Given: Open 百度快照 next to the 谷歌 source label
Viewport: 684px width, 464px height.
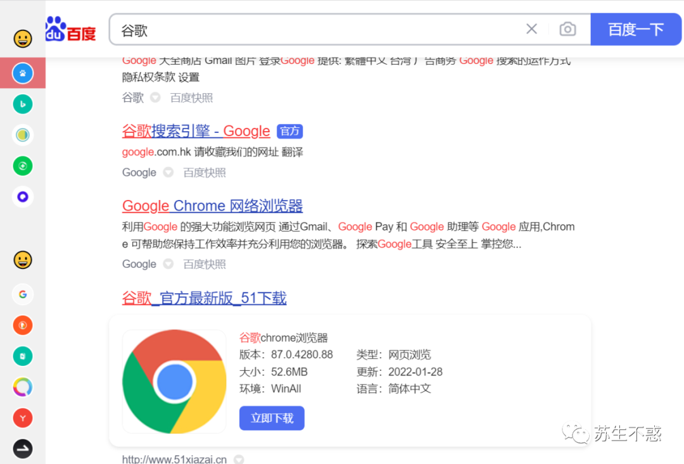Looking at the screenshot, I should click(191, 97).
